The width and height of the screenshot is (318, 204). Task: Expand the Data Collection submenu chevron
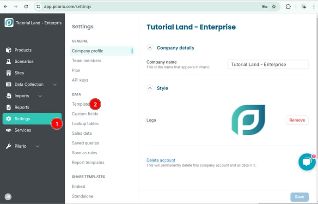[x=55, y=84]
